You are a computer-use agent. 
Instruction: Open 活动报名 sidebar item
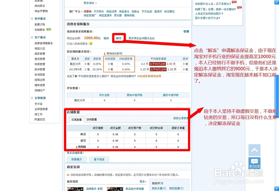pyautogui.click(x=40, y=6)
